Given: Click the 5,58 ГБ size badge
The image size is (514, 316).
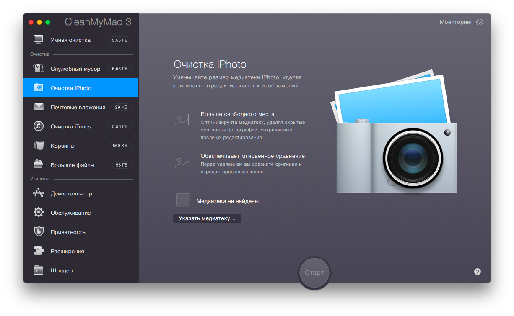Looking at the screenshot, I should [x=119, y=69].
